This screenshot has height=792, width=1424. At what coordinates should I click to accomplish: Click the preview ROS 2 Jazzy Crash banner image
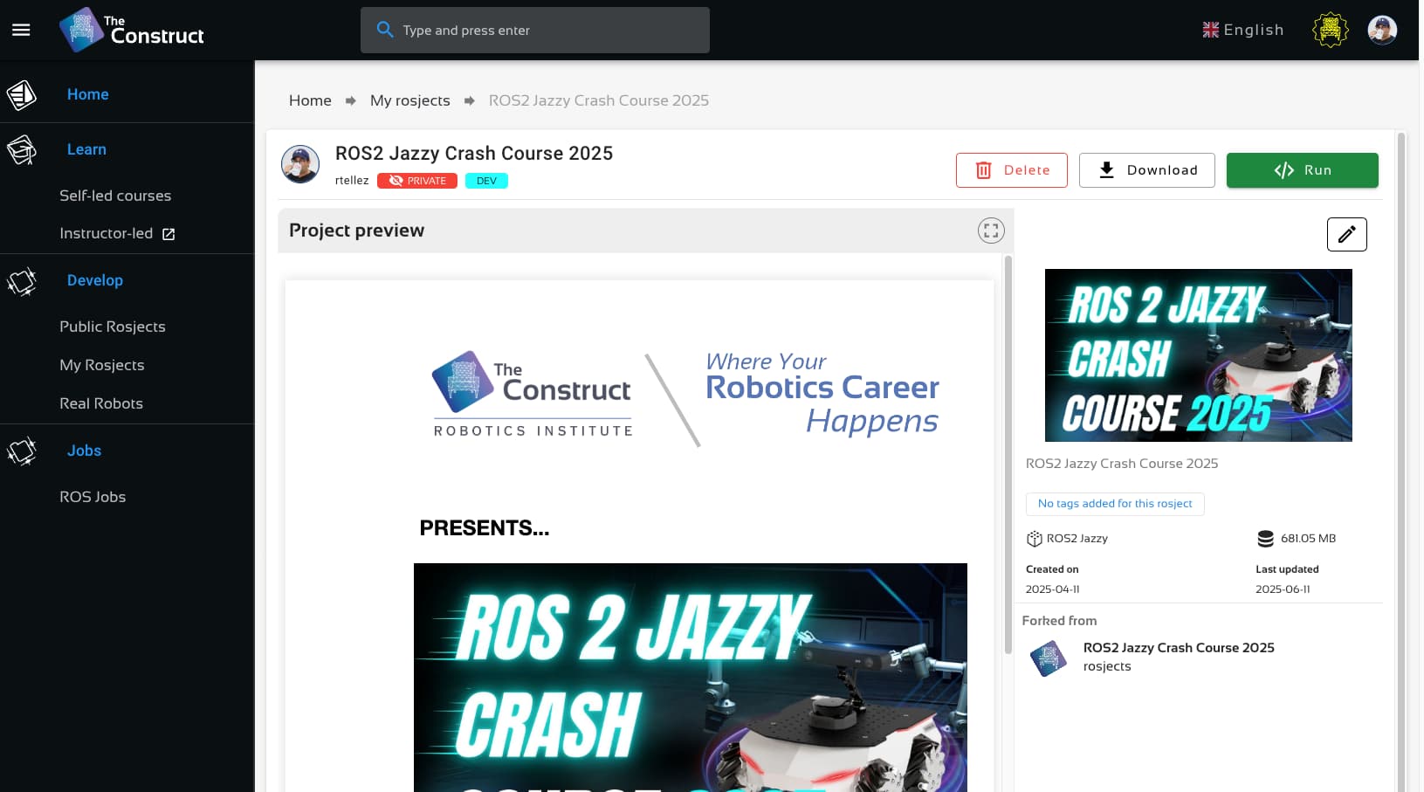691,678
